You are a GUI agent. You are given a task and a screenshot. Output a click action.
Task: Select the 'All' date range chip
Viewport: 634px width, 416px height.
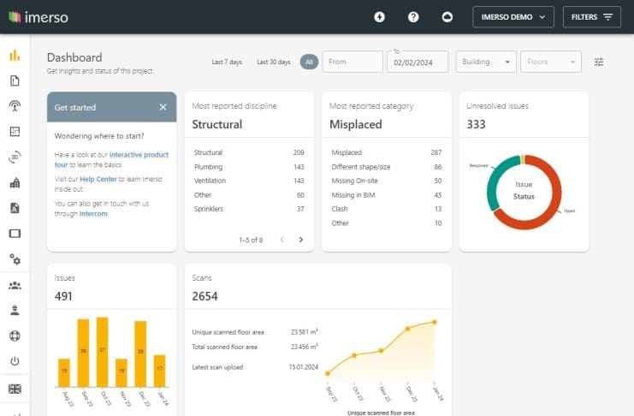pos(309,62)
